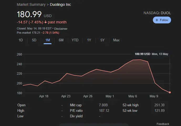
Task: Select the 1D time range tab
Action: (x=21, y=40)
